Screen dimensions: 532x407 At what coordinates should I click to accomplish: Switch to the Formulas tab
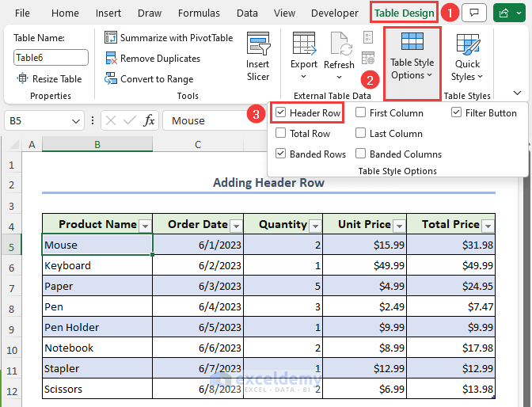point(199,13)
